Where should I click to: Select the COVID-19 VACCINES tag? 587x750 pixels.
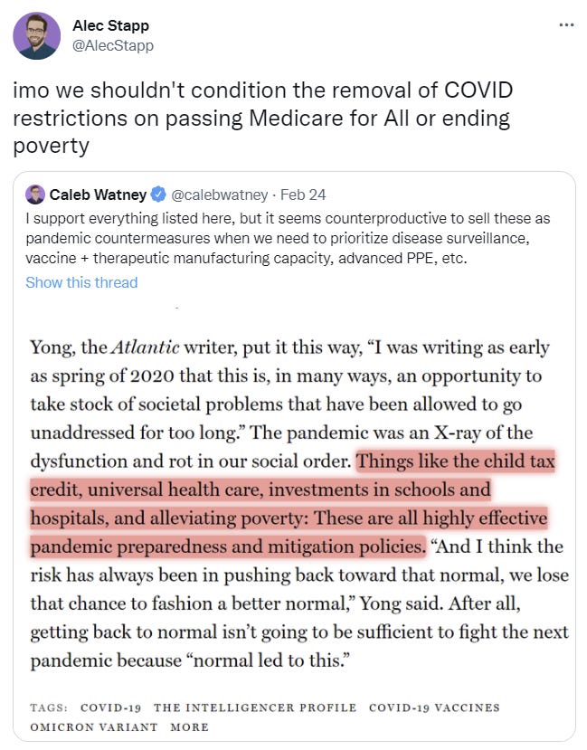click(434, 707)
